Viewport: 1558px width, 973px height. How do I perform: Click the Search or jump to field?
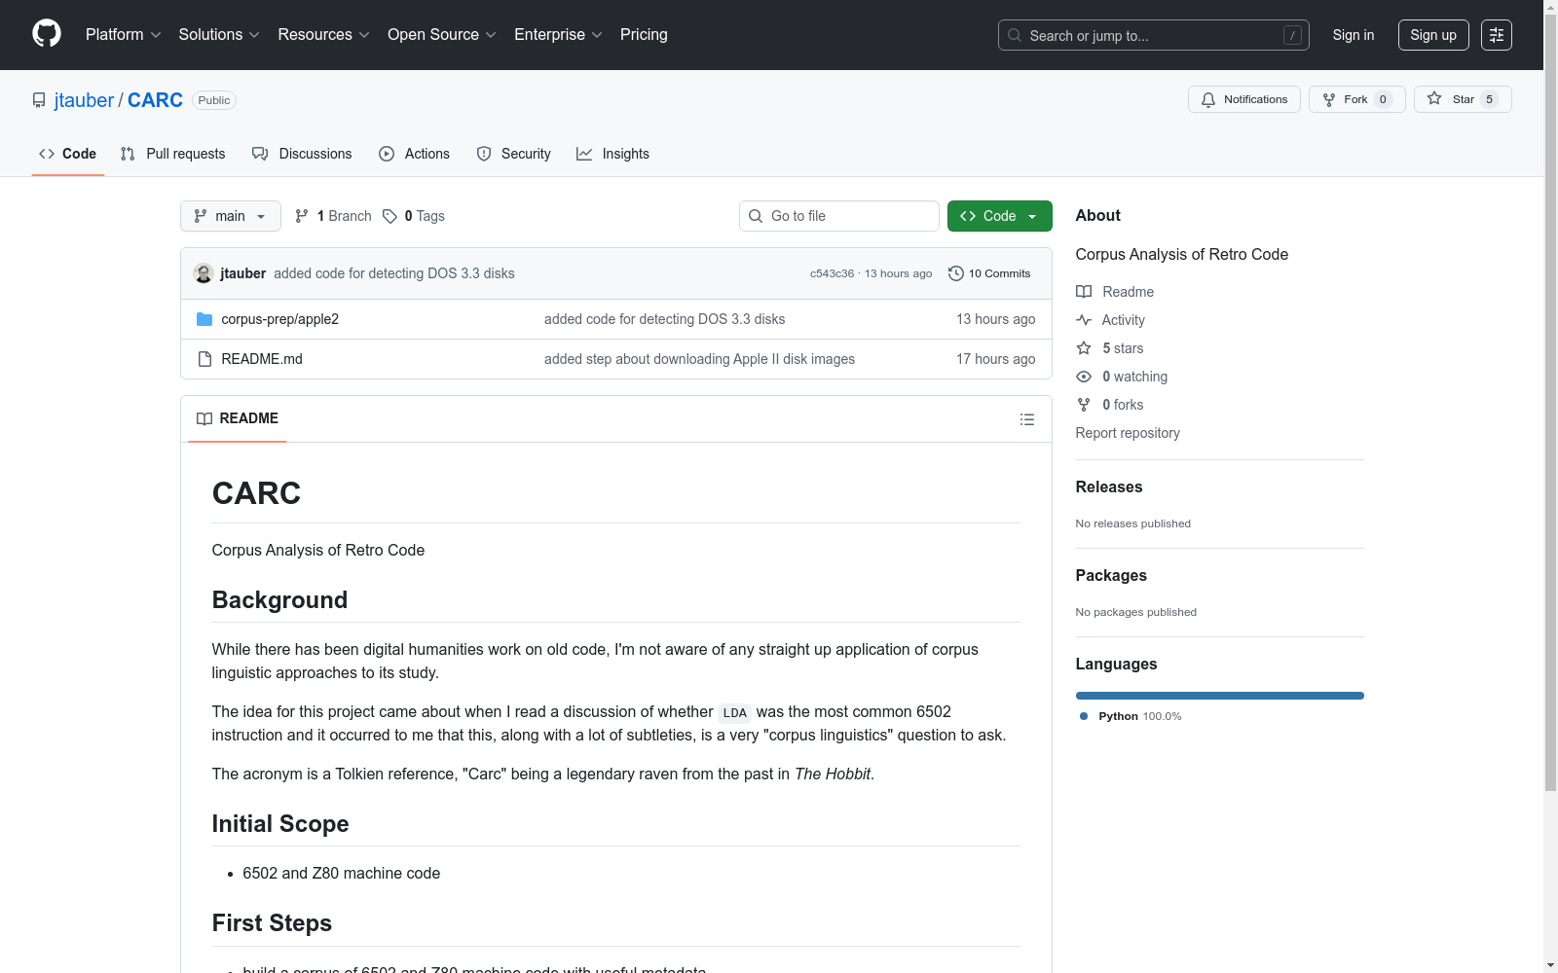click(1154, 35)
